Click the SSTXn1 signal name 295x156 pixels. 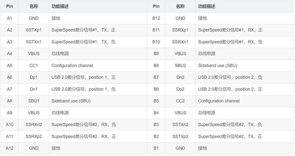pos(34,42)
